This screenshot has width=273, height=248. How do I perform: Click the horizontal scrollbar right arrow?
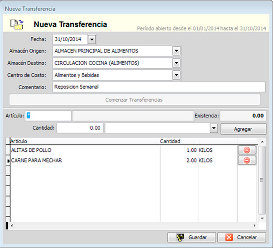coord(255,225)
